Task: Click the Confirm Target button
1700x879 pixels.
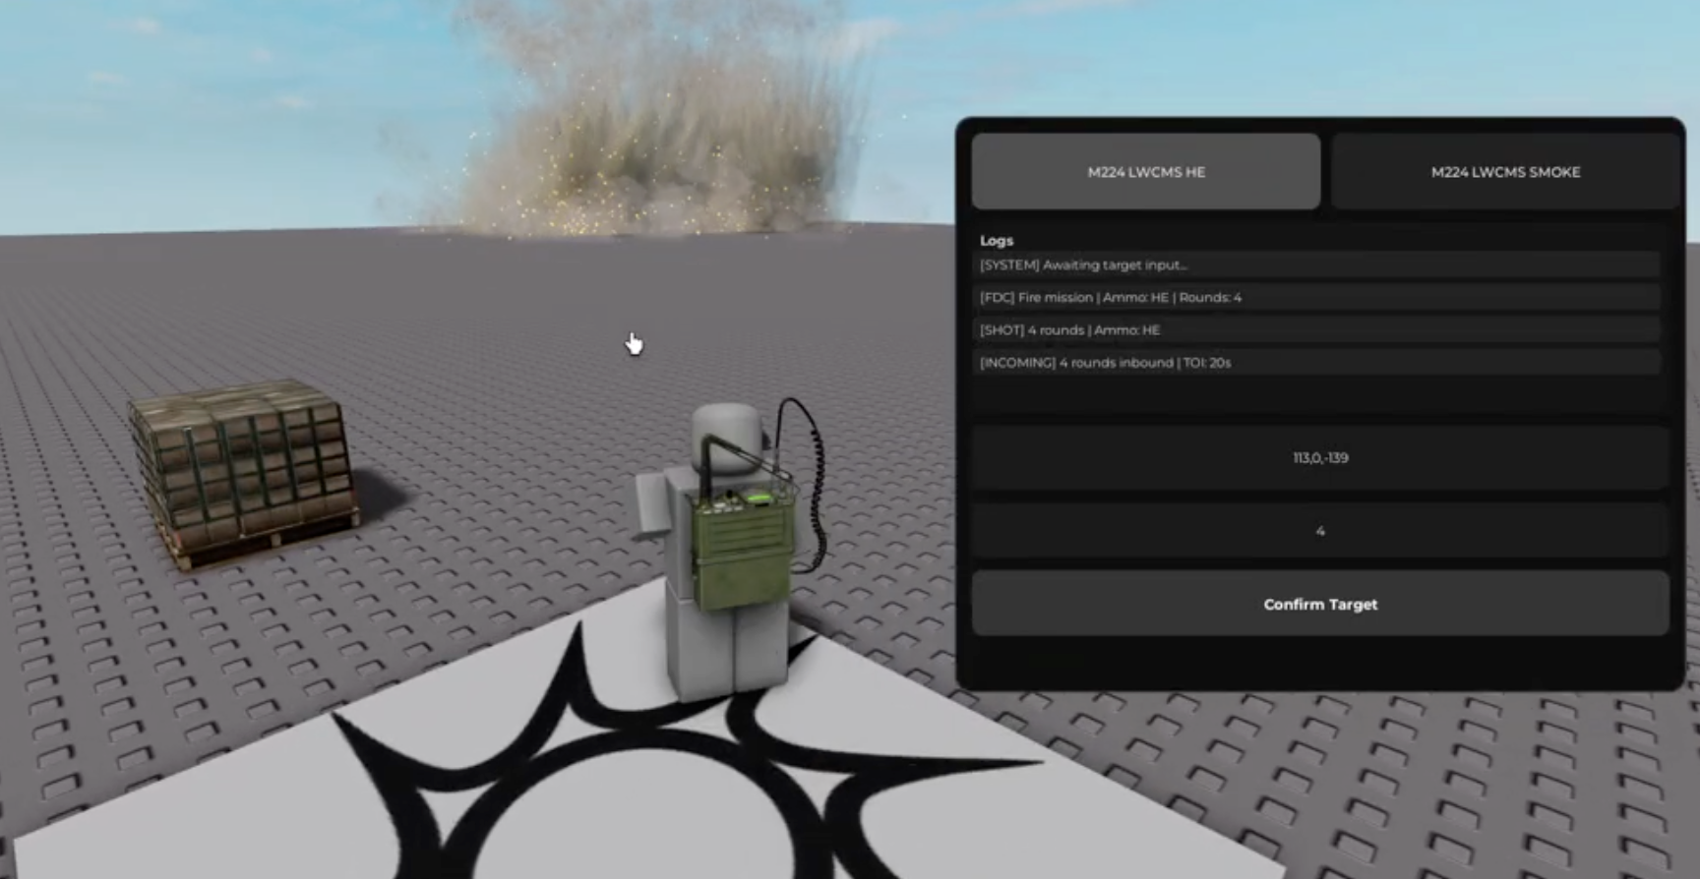Action: coord(1320,604)
